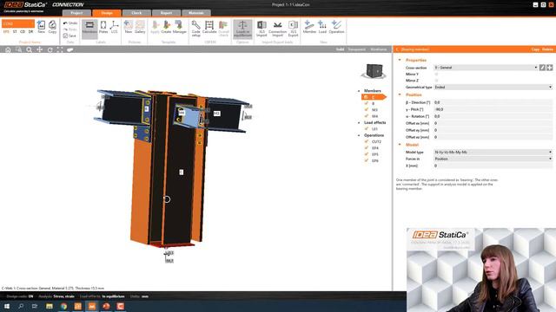This screenshot has height=312, width=556.
Task: Edit the cross-section with pencil icon
Action: tap(542, 68)
